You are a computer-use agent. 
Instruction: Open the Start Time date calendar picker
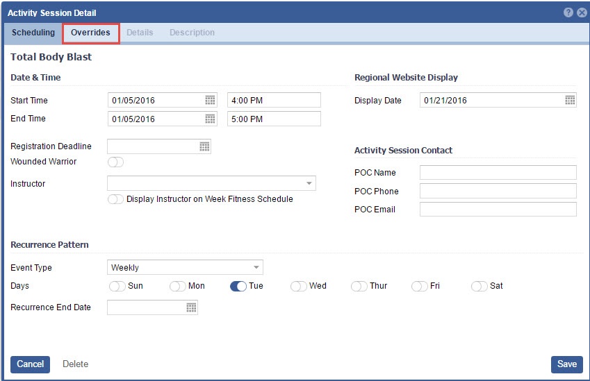tap(210, 101)
